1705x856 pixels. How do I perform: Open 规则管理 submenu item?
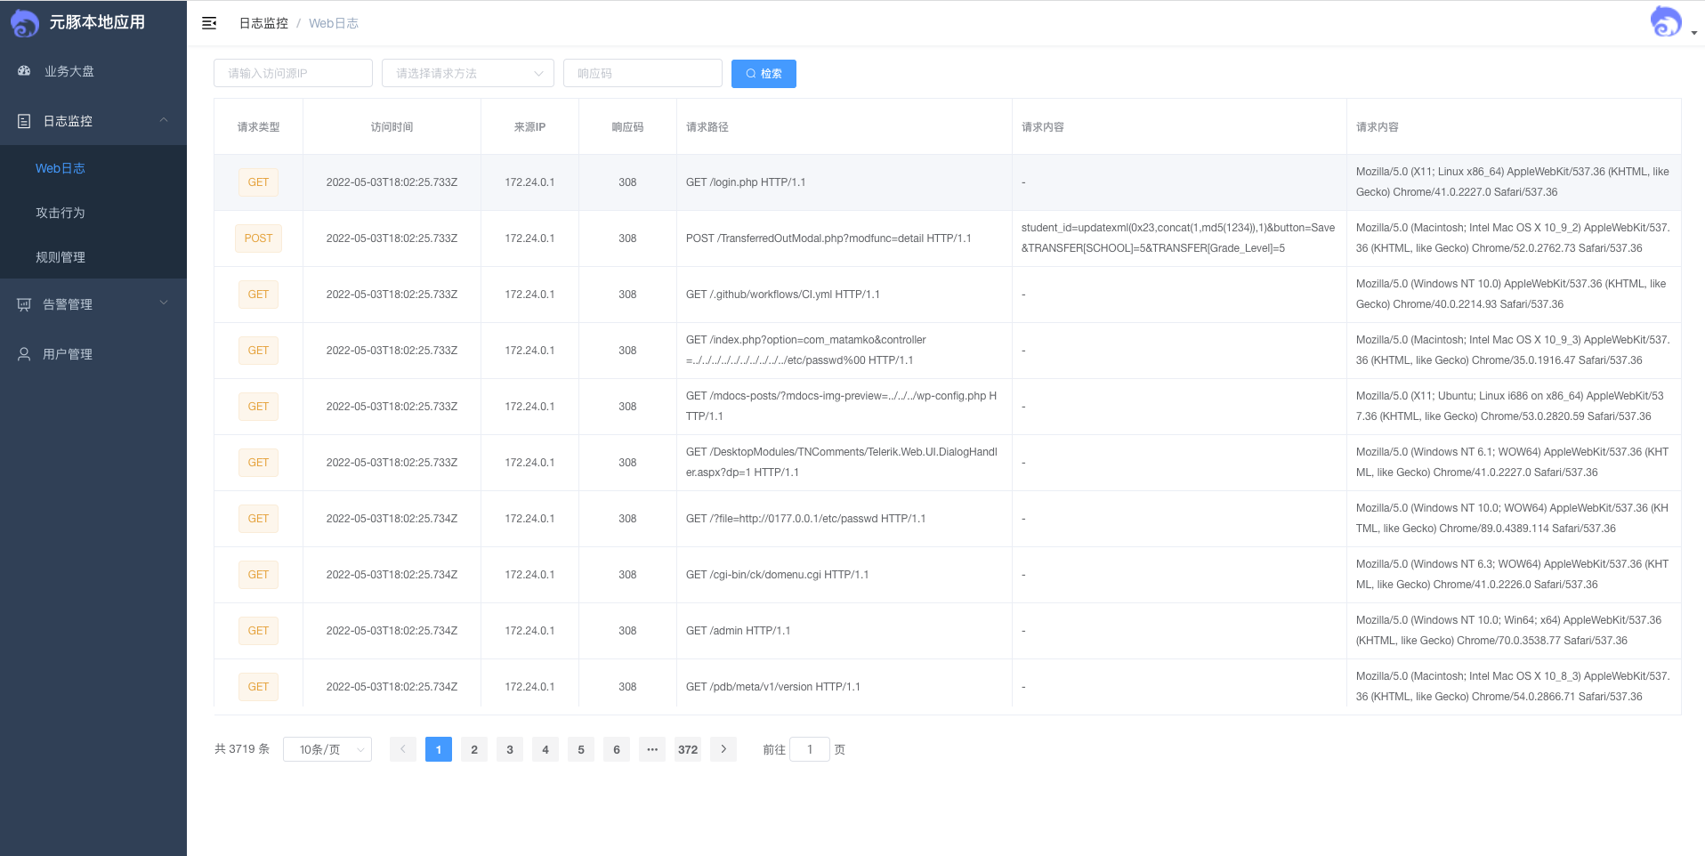(93, 257)
